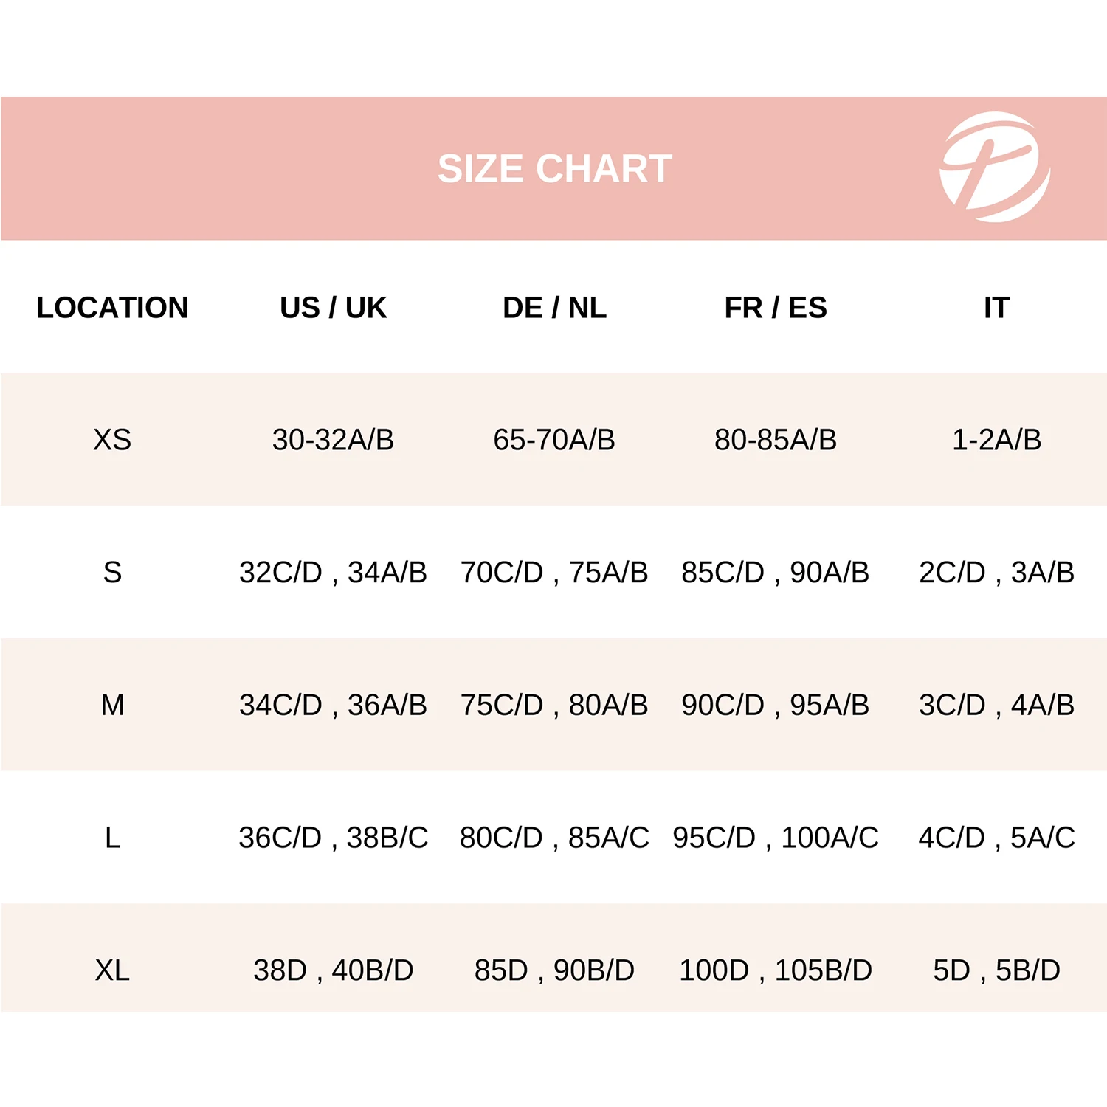Viewport: 1107px width, 1107px height.
Task: Select the DE / NL column header
Action: pyautogui.click(x=554, y=308)
